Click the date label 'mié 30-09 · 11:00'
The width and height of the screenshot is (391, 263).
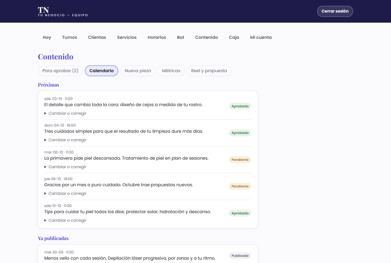tap(59, 252)
